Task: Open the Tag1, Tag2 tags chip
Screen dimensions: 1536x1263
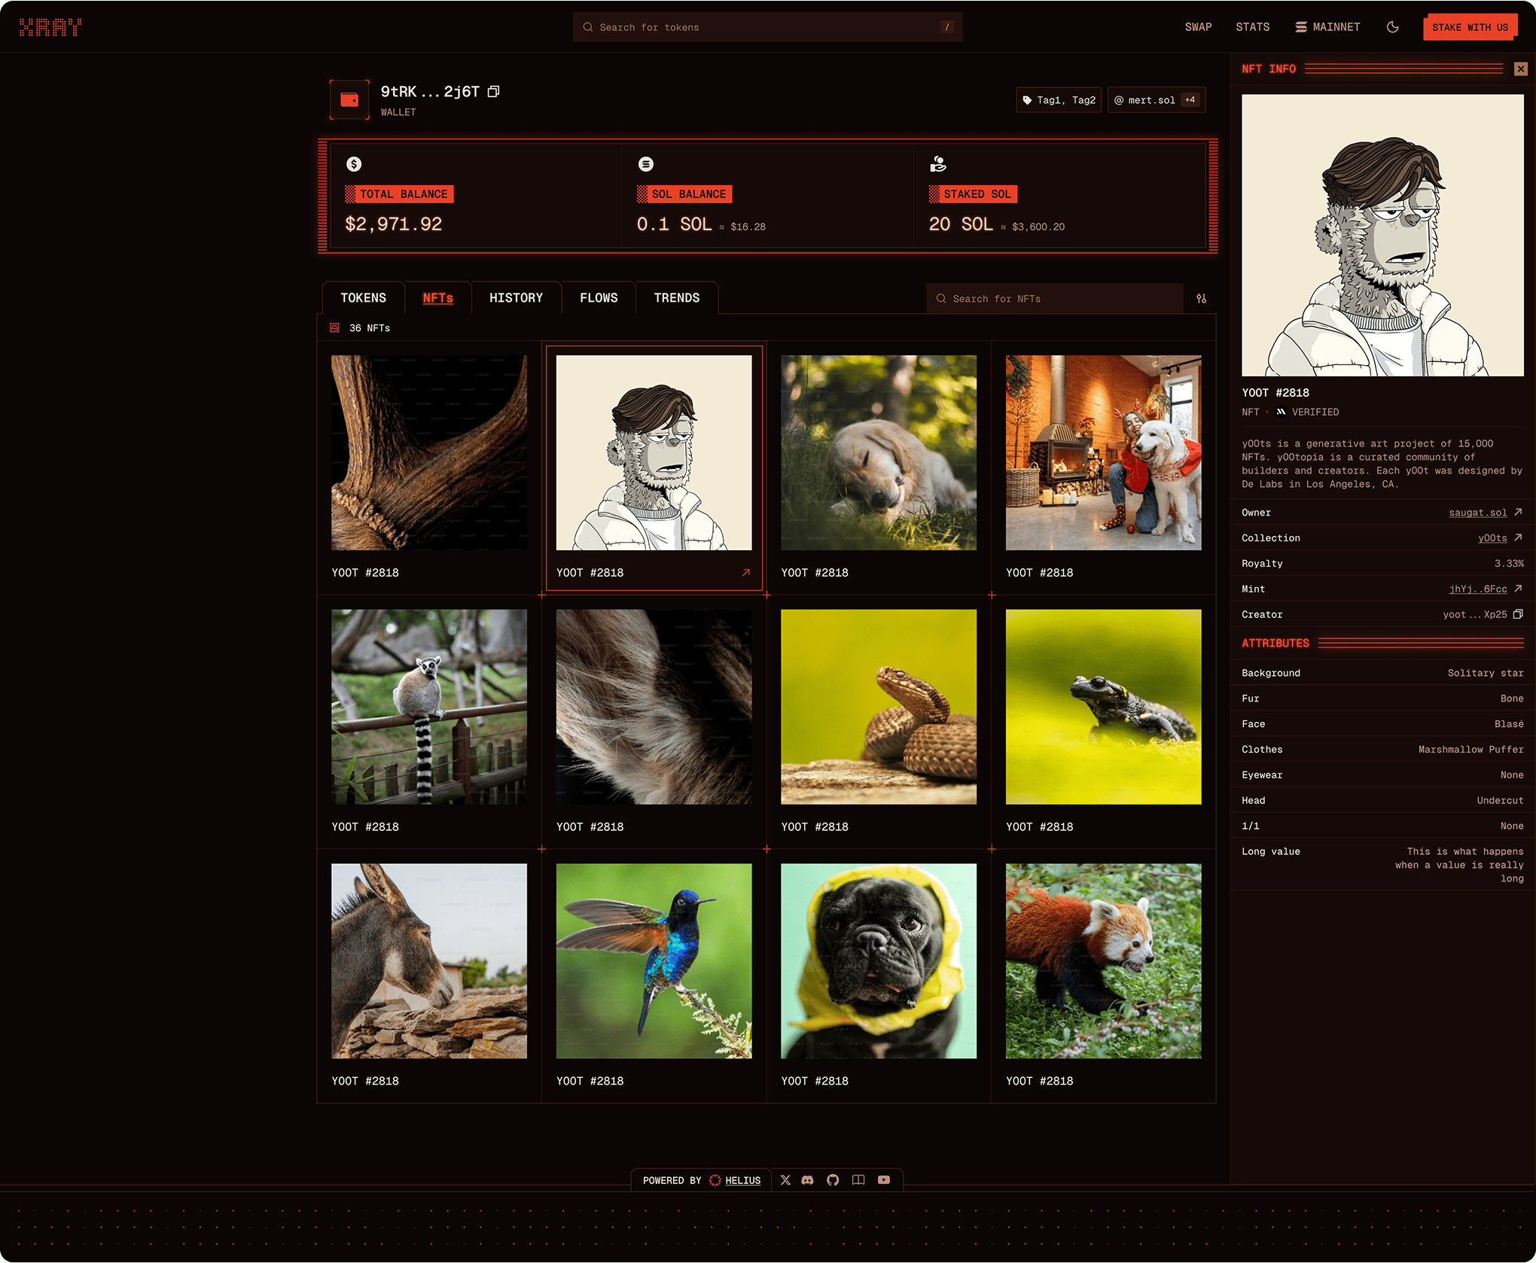Action: (1059, 100)
